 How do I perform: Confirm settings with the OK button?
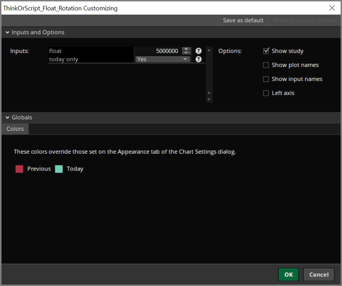click(x=288, y=274)
